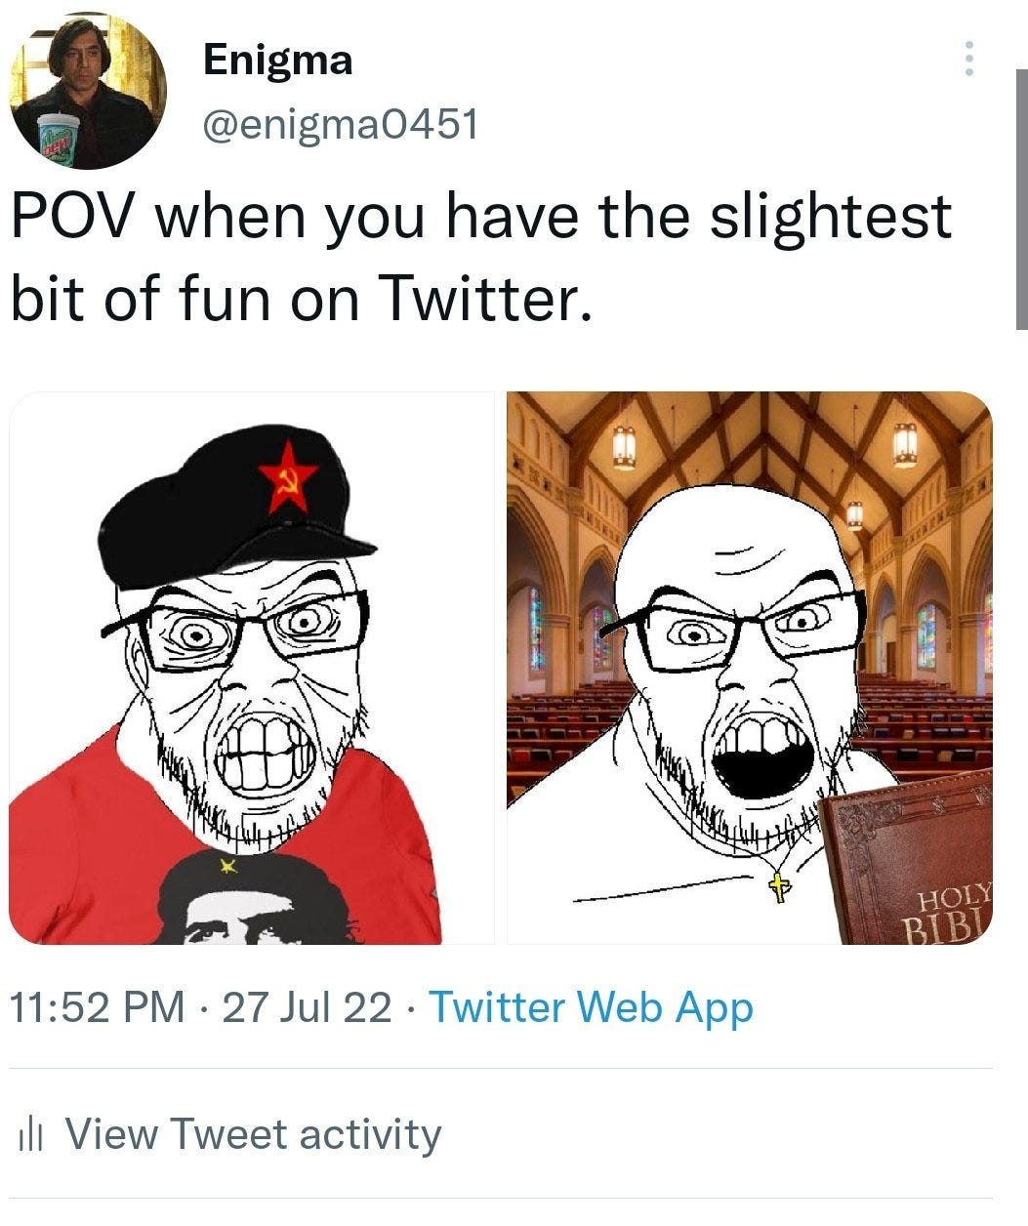The width and height of the screenshot is (1028, 1226).
Task: Click the grey vertical scrollbar thumb
Action: point(1021,200)
